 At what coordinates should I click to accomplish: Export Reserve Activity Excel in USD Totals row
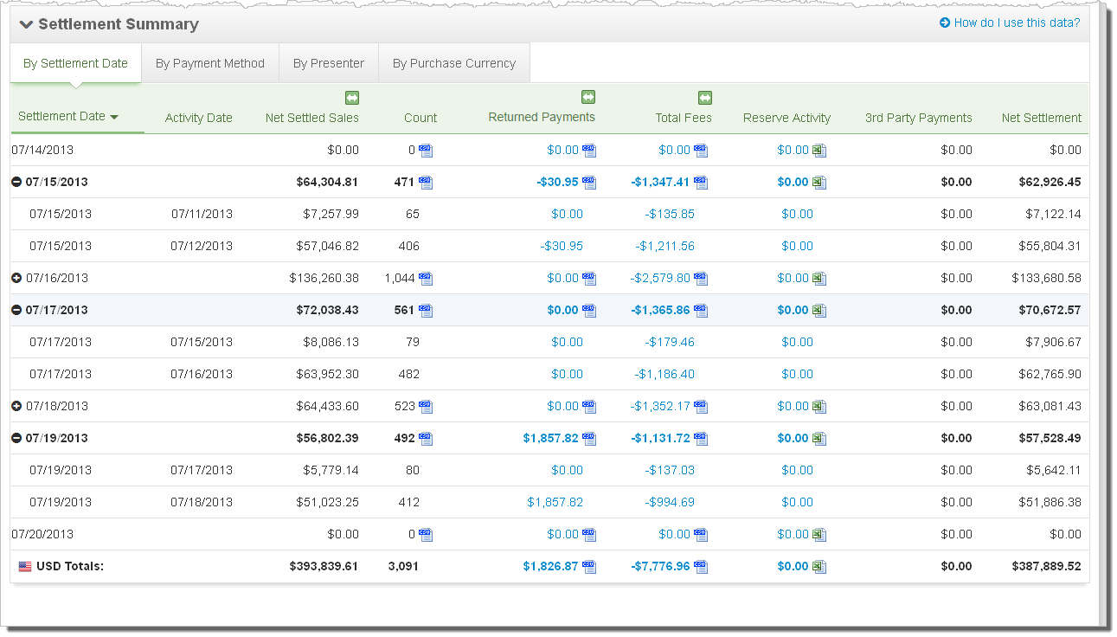[x=819, y=567]
